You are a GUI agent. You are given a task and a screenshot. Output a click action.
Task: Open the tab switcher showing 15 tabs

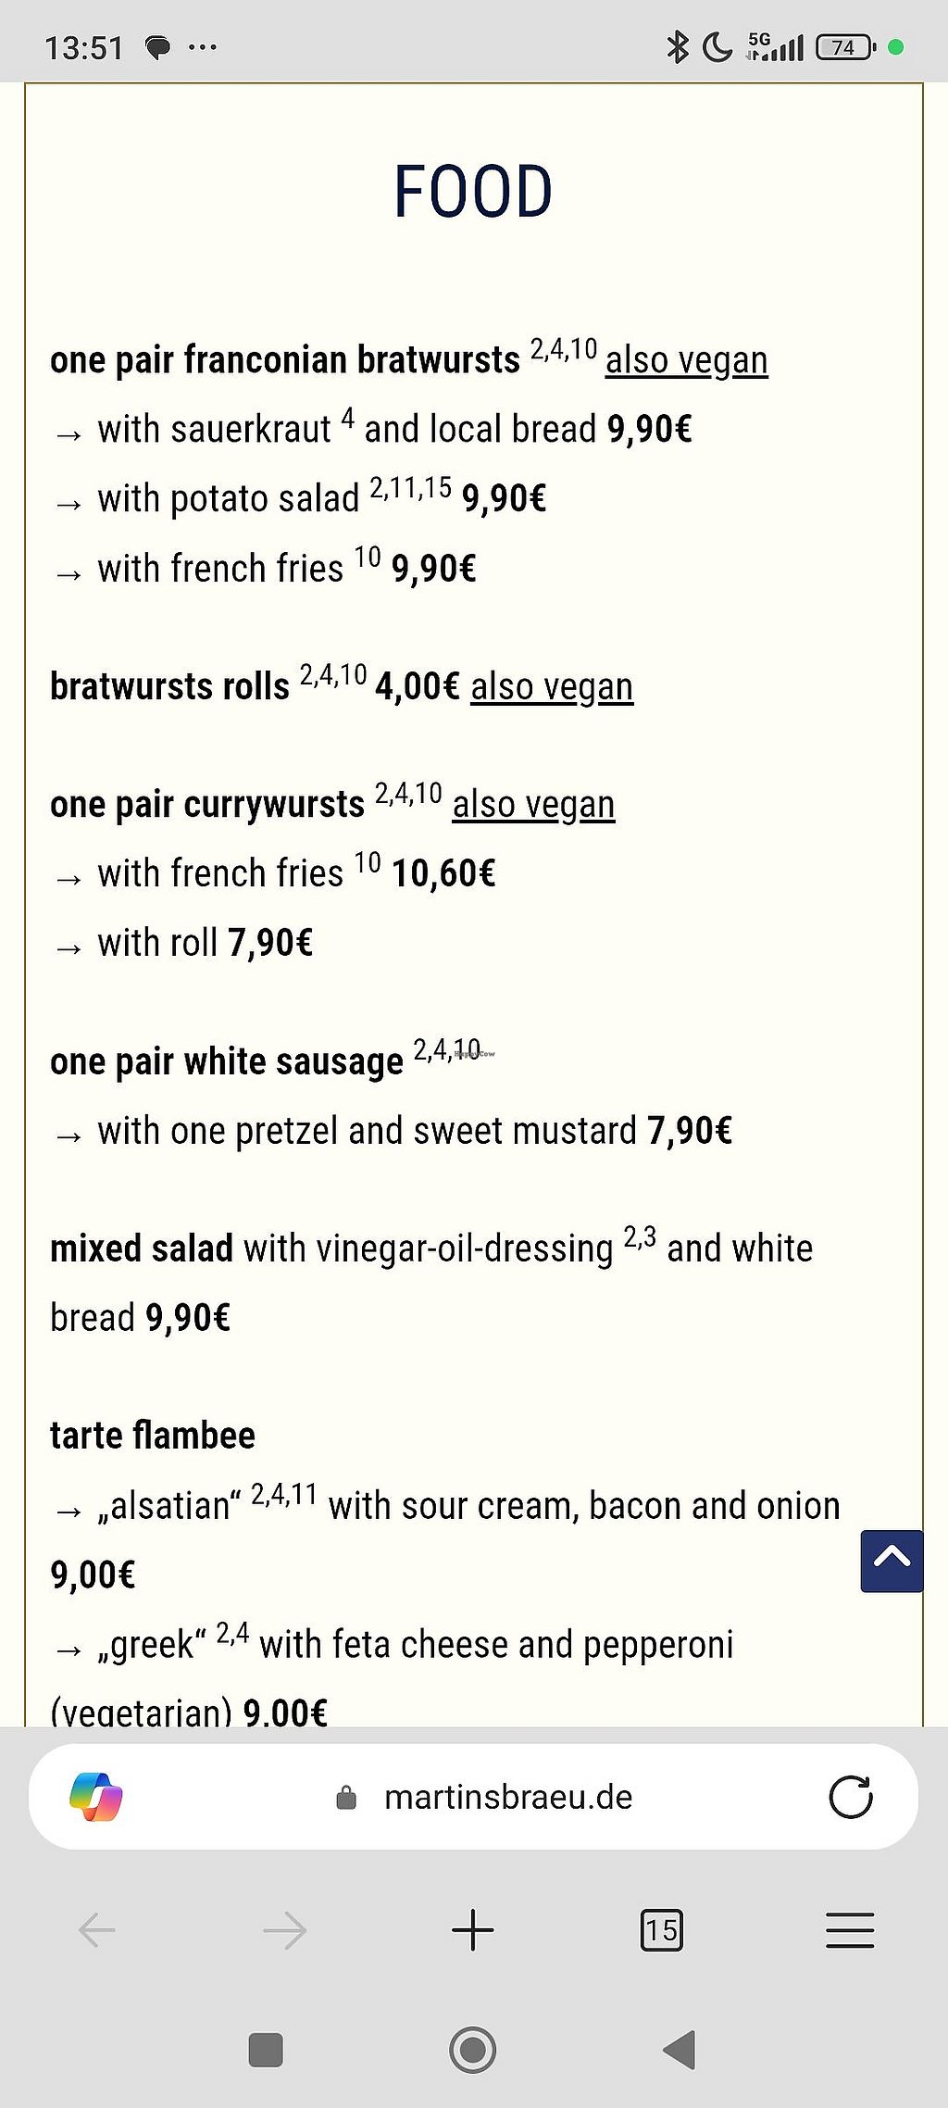click(x=661, y=1931)
